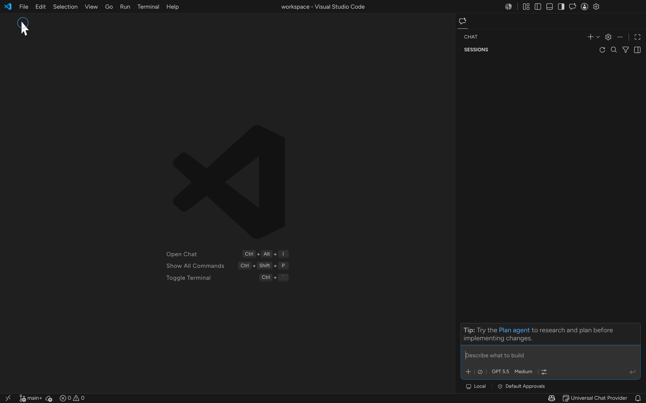
Task: Open the errors and warnings indicator
Action: pyautogui.click(x=72, y=398)
